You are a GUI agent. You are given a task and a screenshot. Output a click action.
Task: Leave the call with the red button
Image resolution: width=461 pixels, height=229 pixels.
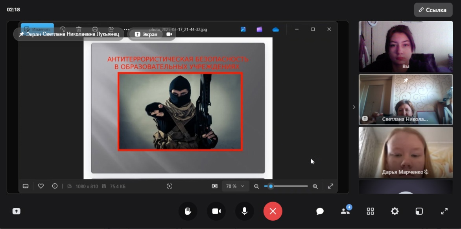point(273,211)
